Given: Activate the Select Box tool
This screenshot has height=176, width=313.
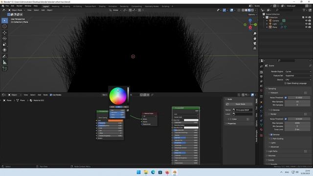Looking at the screenshot, I should tap(4, 21).
